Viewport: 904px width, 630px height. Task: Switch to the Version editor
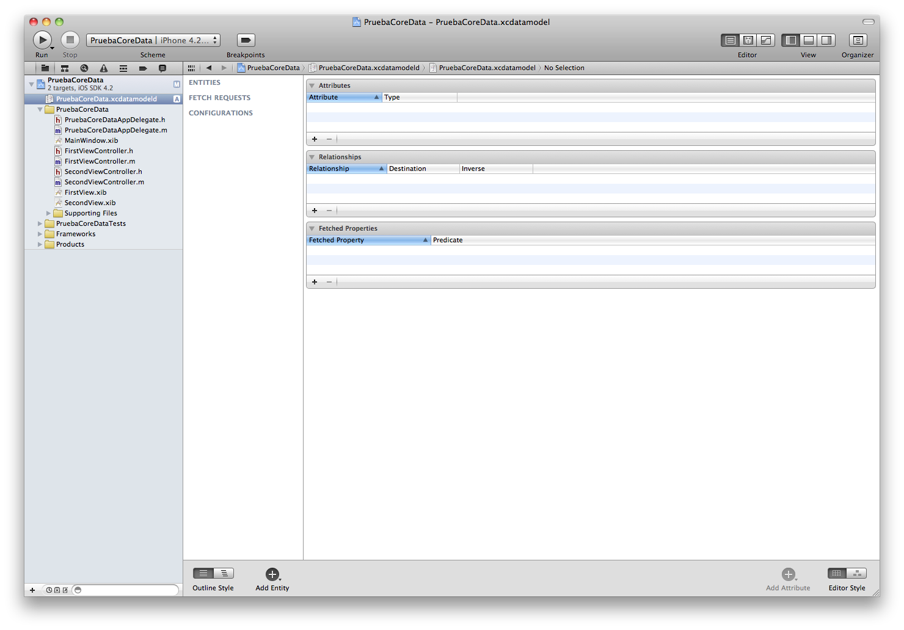(766, 40)
